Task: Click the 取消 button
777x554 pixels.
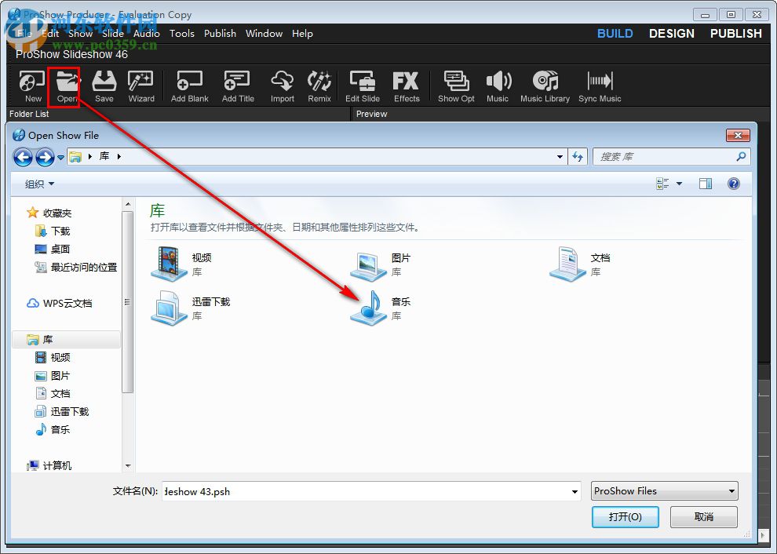Action: tap(703, 516)
